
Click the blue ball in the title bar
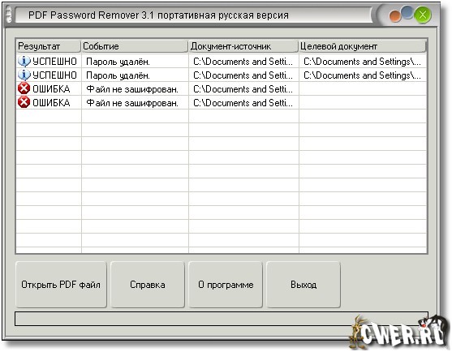coord(407,13)
